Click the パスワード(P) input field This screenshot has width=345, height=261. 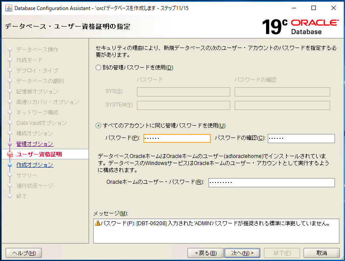pyautogui.click(x=177, y=138)
